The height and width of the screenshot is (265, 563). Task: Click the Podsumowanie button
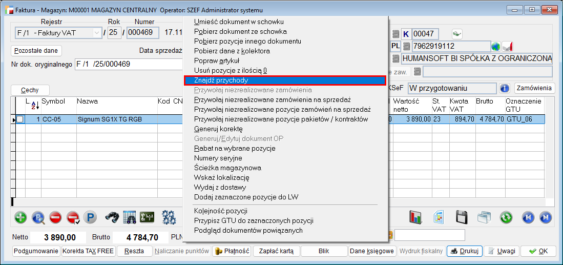(x=36, y=251)
